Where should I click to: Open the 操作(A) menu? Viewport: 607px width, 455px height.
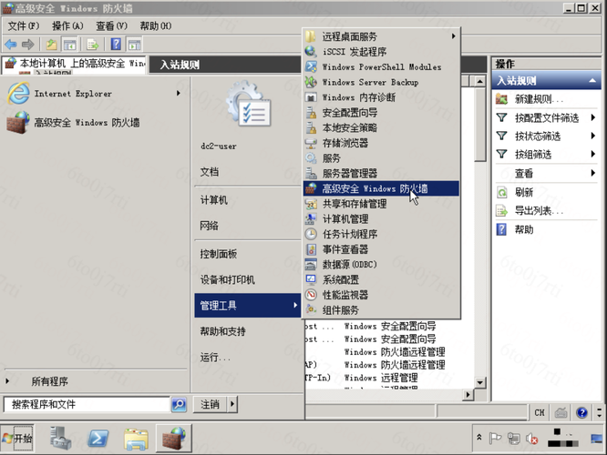[x=67, y=25]
